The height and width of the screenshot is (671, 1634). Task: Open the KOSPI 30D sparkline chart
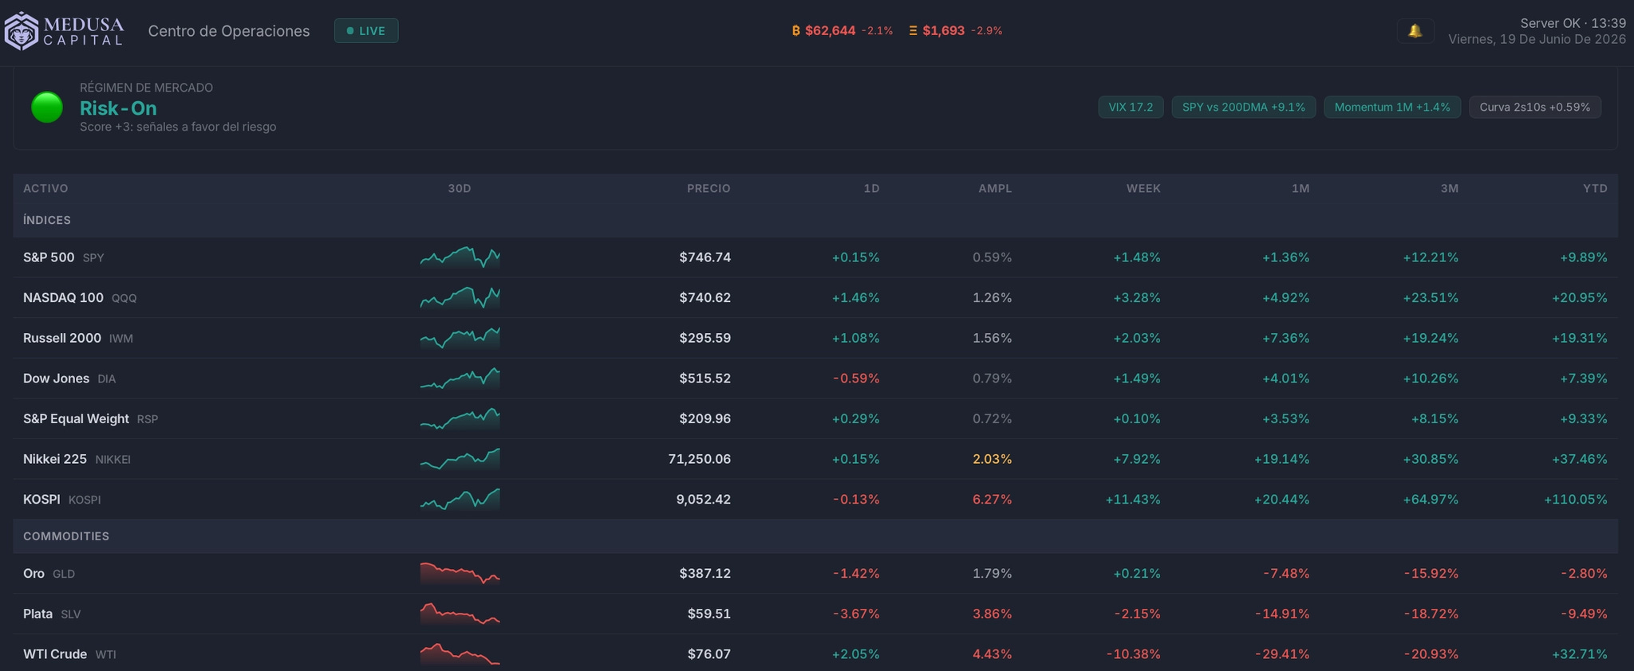tap(460, 499)
